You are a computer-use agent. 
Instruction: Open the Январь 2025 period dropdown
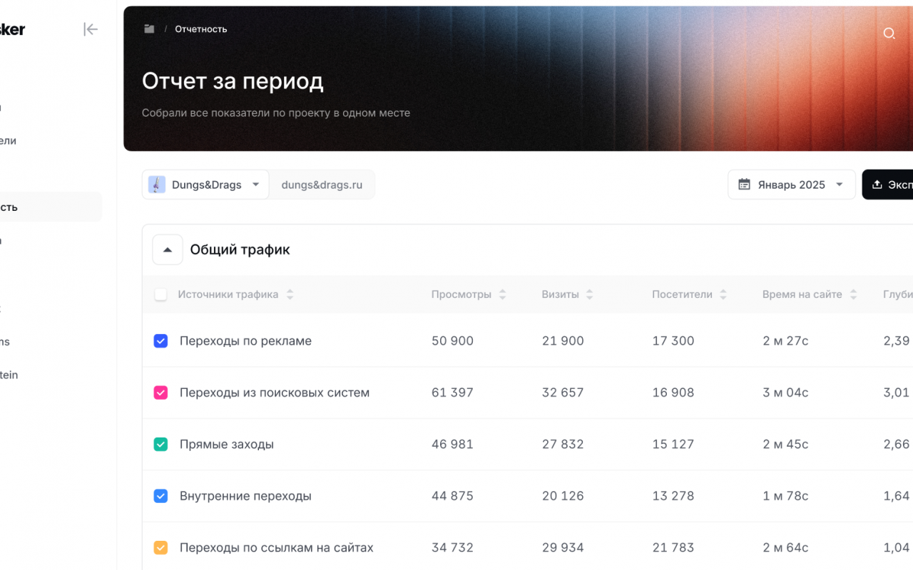pos(791,185)
